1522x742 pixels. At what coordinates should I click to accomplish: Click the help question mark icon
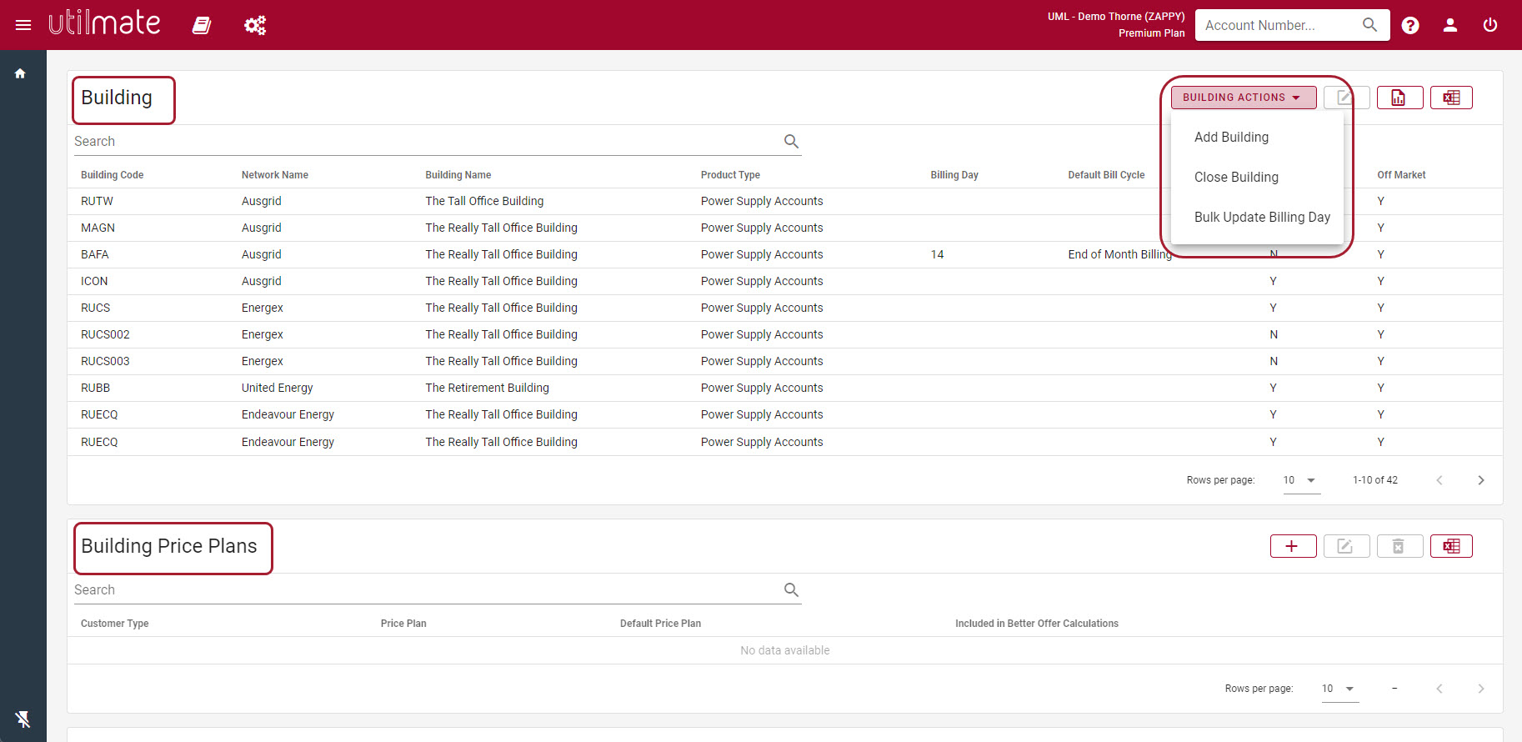point(1410,25)
